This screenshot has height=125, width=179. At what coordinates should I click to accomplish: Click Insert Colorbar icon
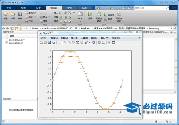(99, 42)
